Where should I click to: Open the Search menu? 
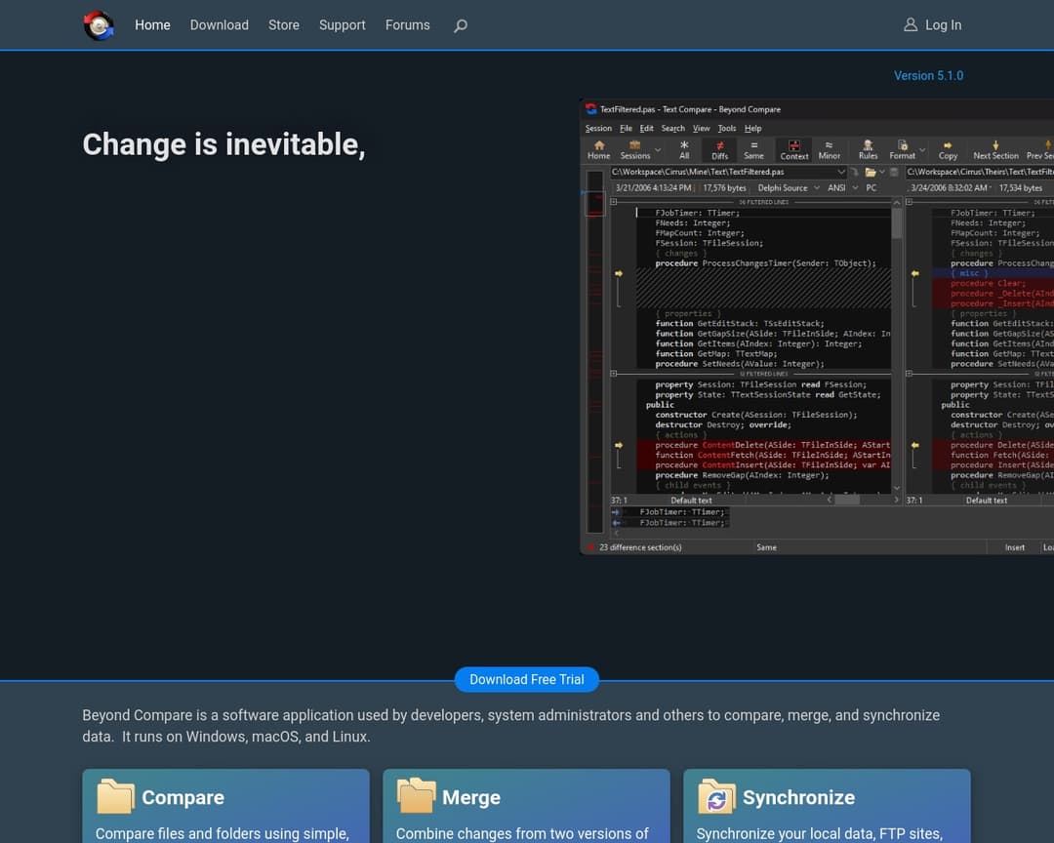[x=672, y=129]
